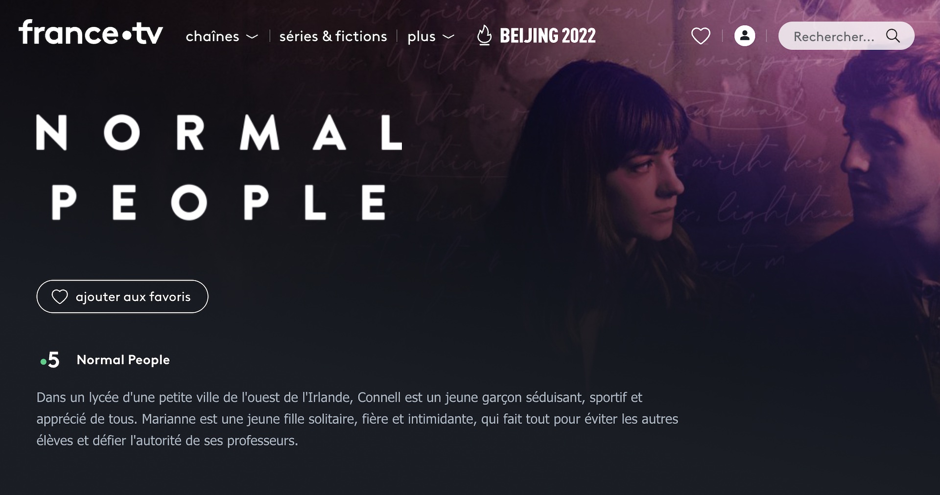Click the Beijing 2022 flame icon
The width and height of the screenshot is (940, 495).
[x=484, y=35]
